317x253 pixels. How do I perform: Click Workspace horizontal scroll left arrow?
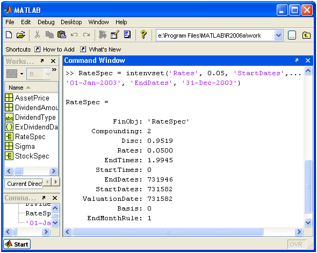9,171
